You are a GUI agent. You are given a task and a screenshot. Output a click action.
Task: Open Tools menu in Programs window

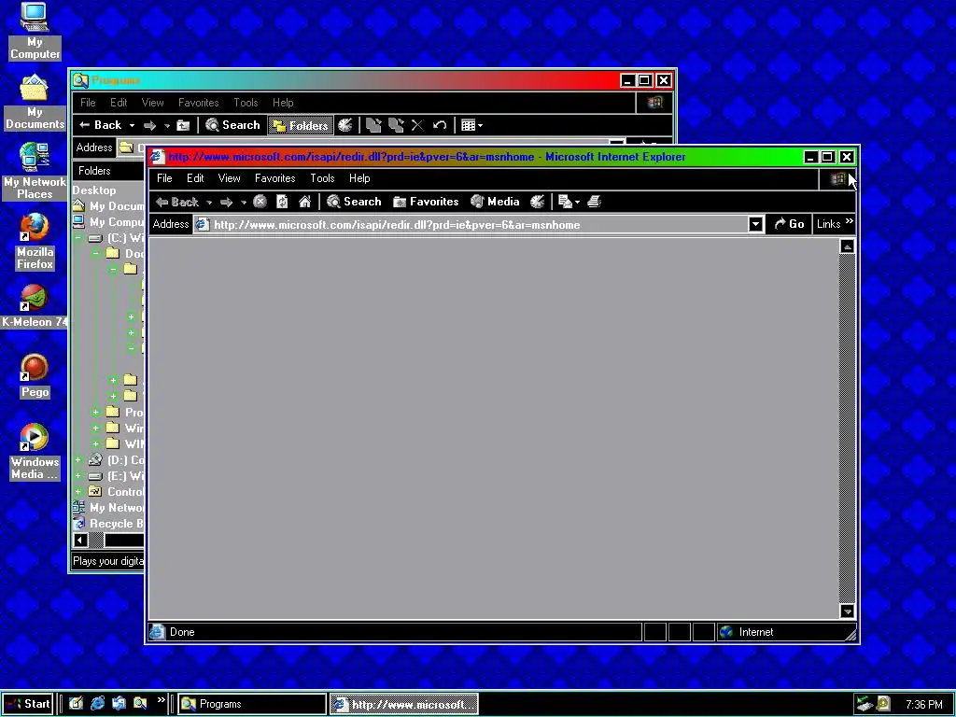click(x=246, y=103)
